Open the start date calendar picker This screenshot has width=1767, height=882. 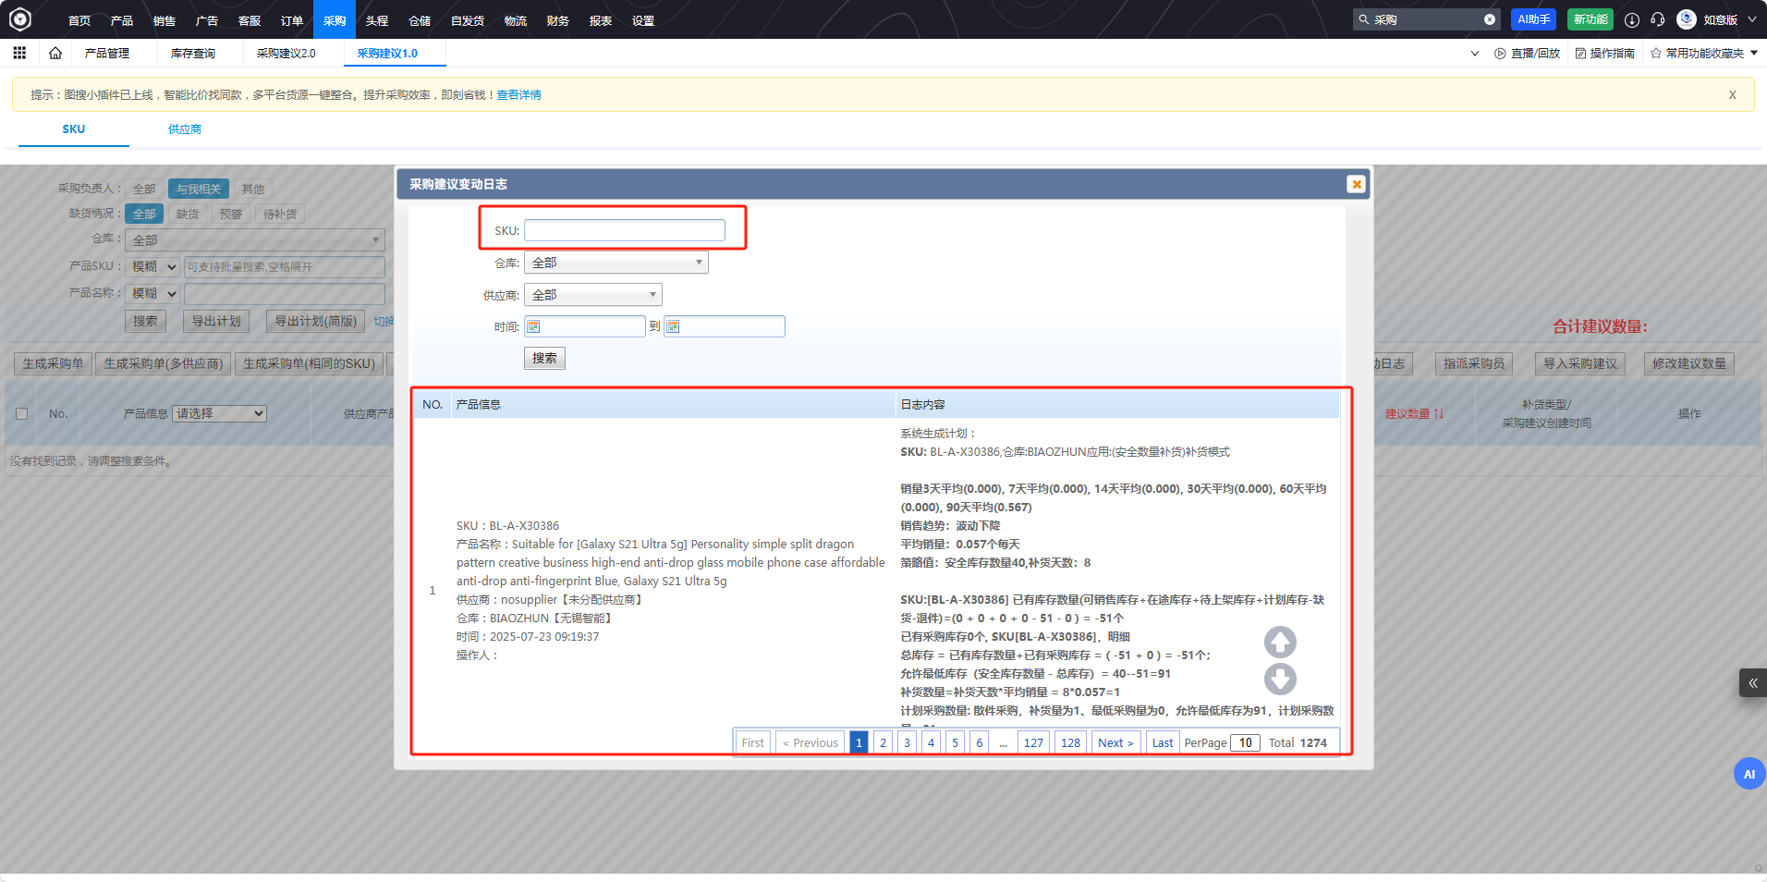pyautogui.click(x=534, y=326)
